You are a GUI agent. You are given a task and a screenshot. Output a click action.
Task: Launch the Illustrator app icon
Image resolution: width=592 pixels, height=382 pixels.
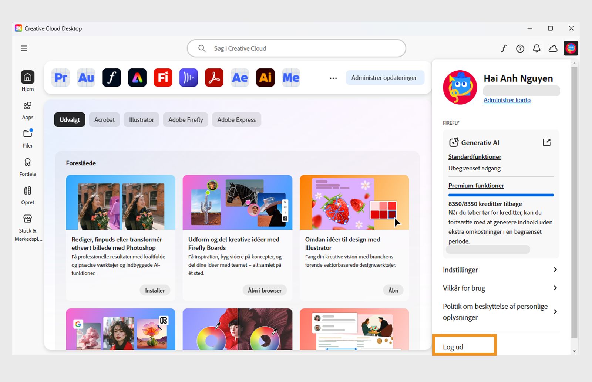(x=265, y=78)
